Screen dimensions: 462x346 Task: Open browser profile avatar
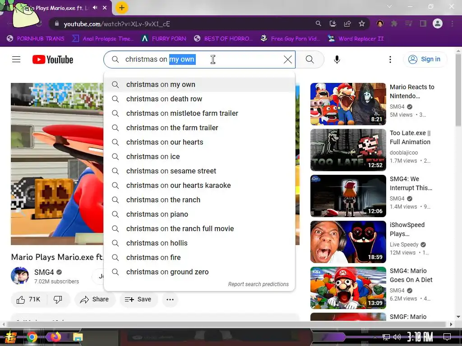[438, 23]
